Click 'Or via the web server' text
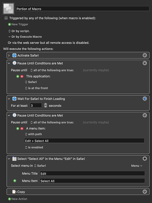Screen dimensions: 152x203 pyautogui.click(x=49, y=43)
